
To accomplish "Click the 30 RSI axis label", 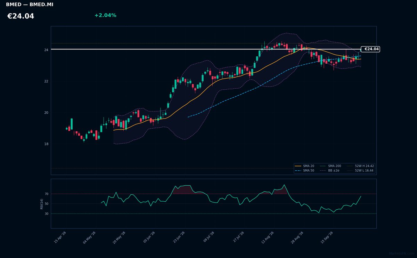I will [x=47, y=214].
